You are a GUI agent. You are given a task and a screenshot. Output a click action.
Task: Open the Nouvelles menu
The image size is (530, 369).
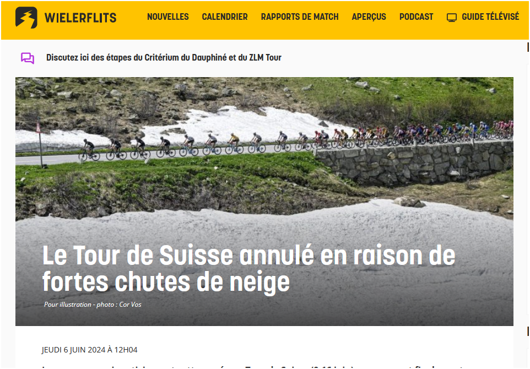(168, 17)
